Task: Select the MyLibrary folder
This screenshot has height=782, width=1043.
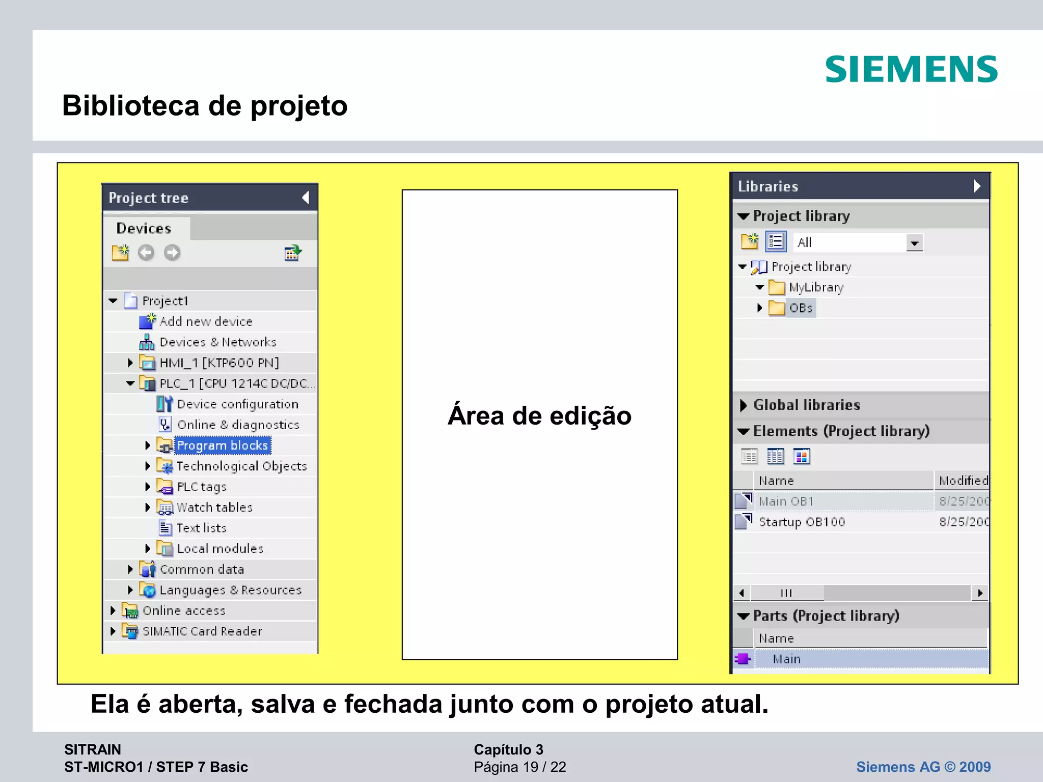Action: click(816, 287)
